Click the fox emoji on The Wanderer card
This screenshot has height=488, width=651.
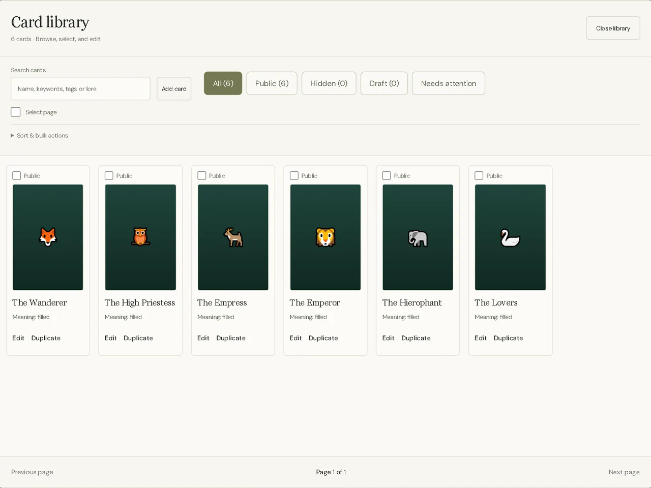[x=48, y=237]
